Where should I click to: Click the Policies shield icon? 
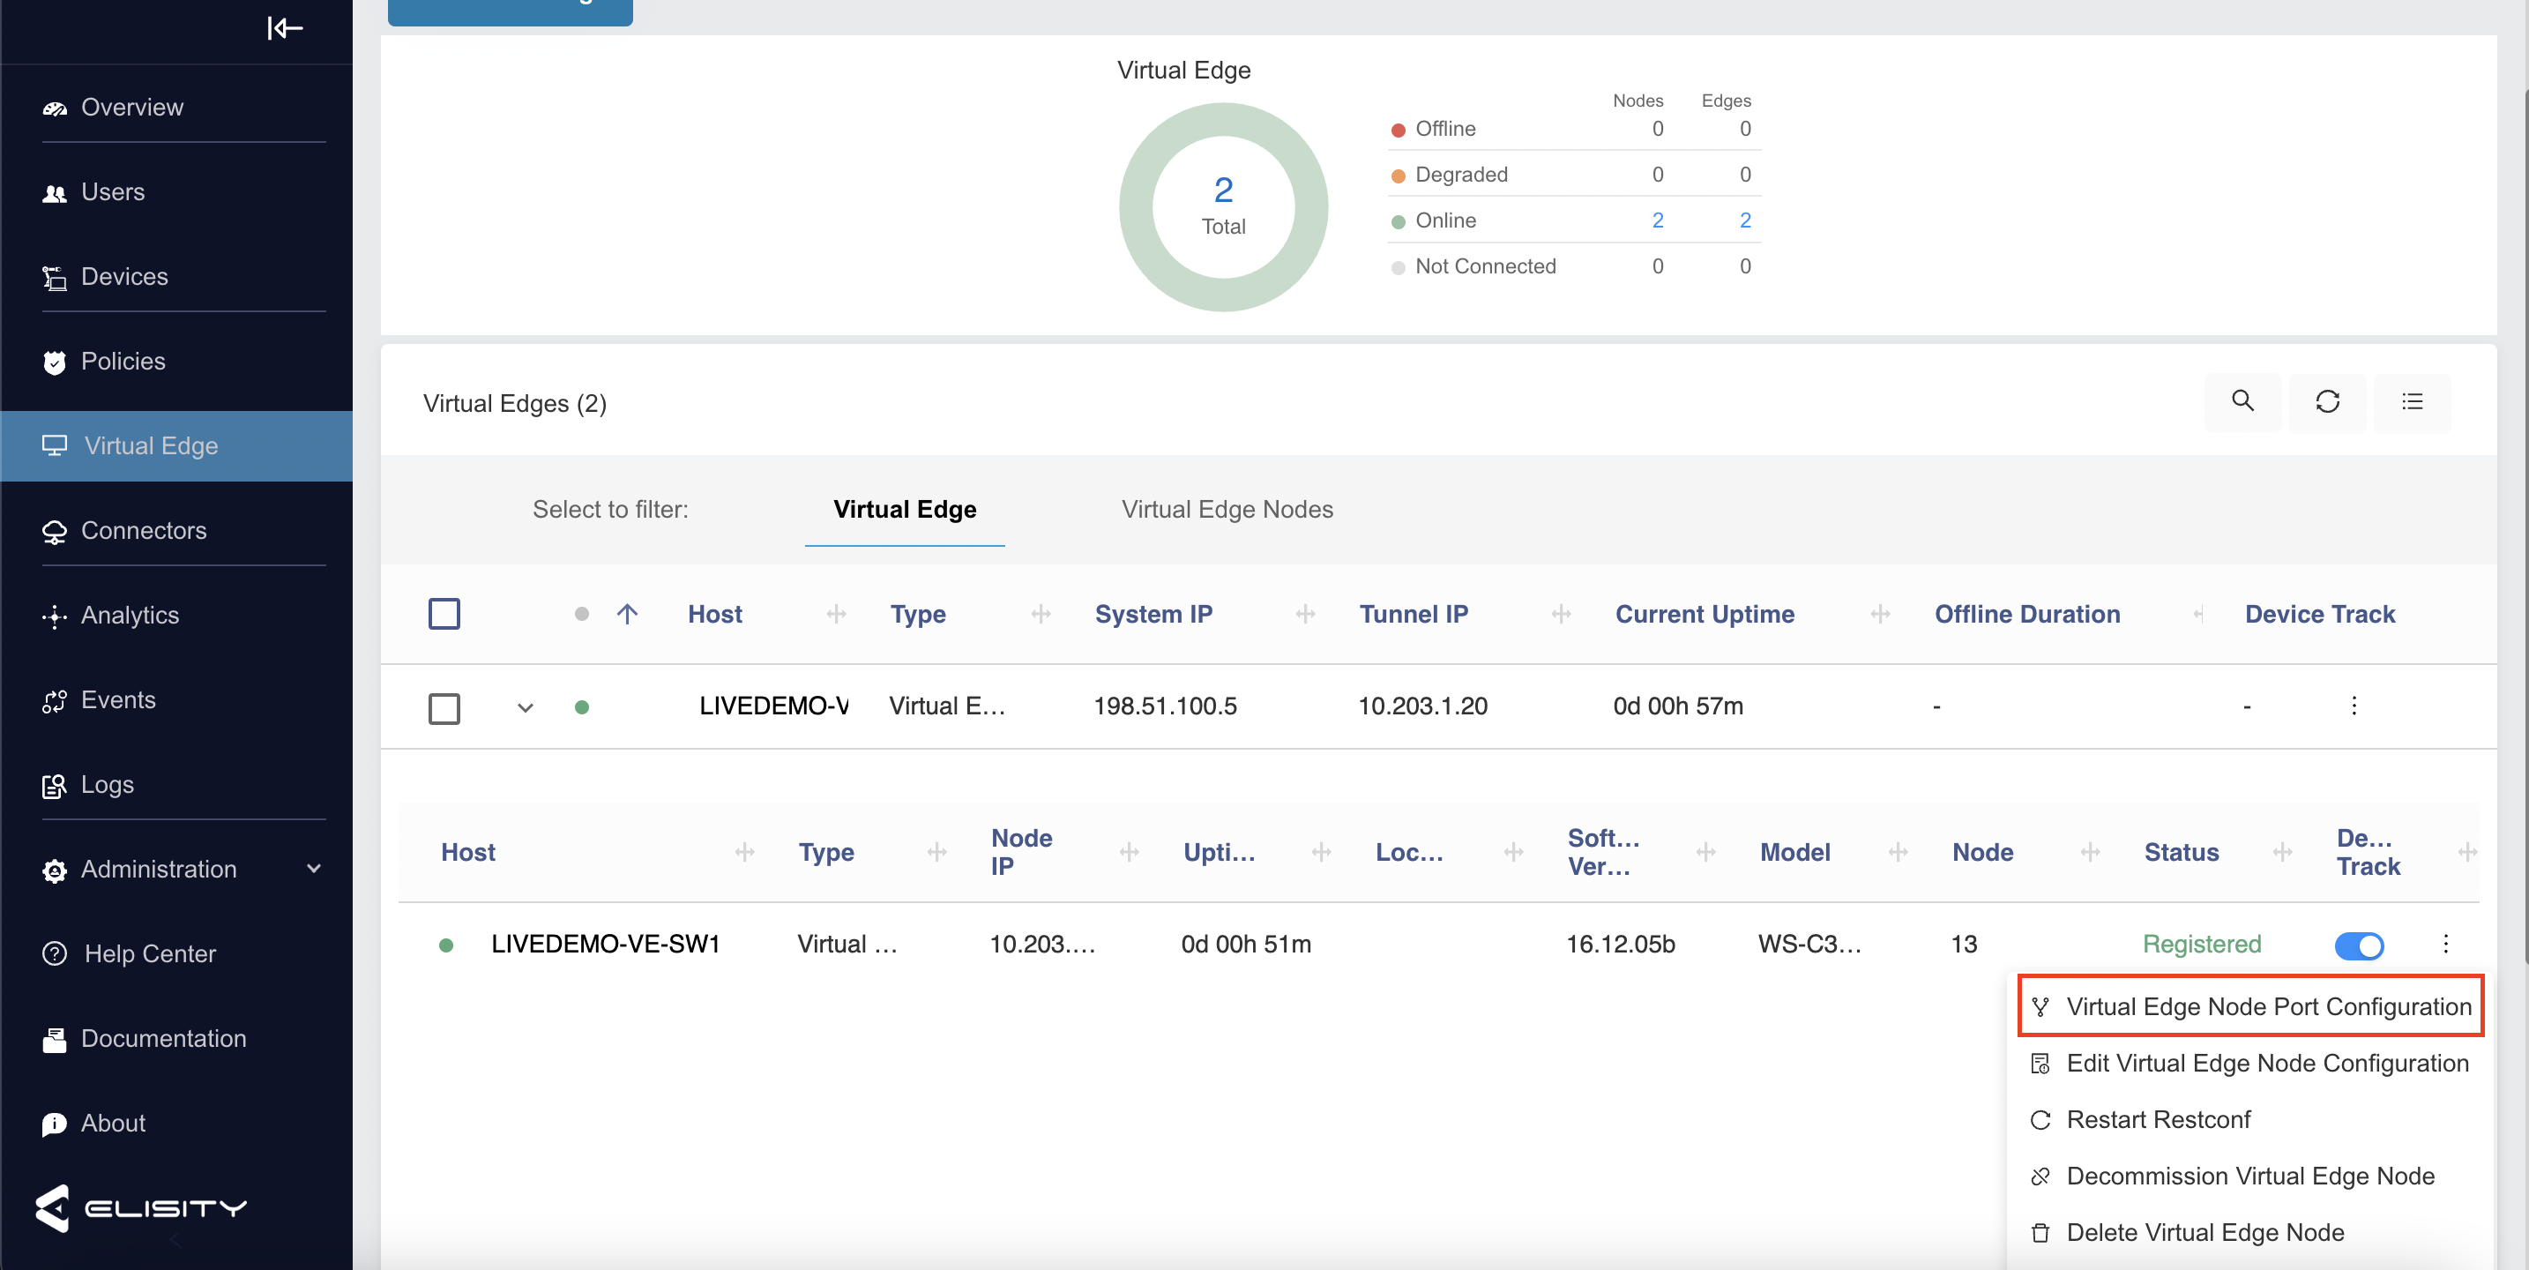54,362
